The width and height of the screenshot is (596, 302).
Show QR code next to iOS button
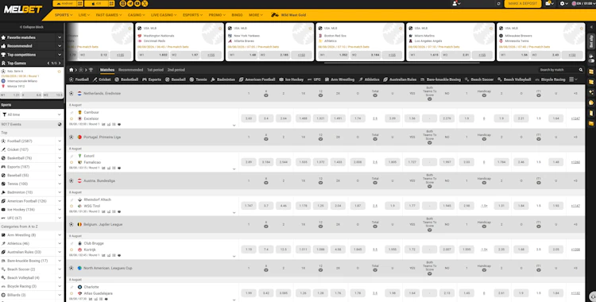pyautogui.click(x=111, y=3)
